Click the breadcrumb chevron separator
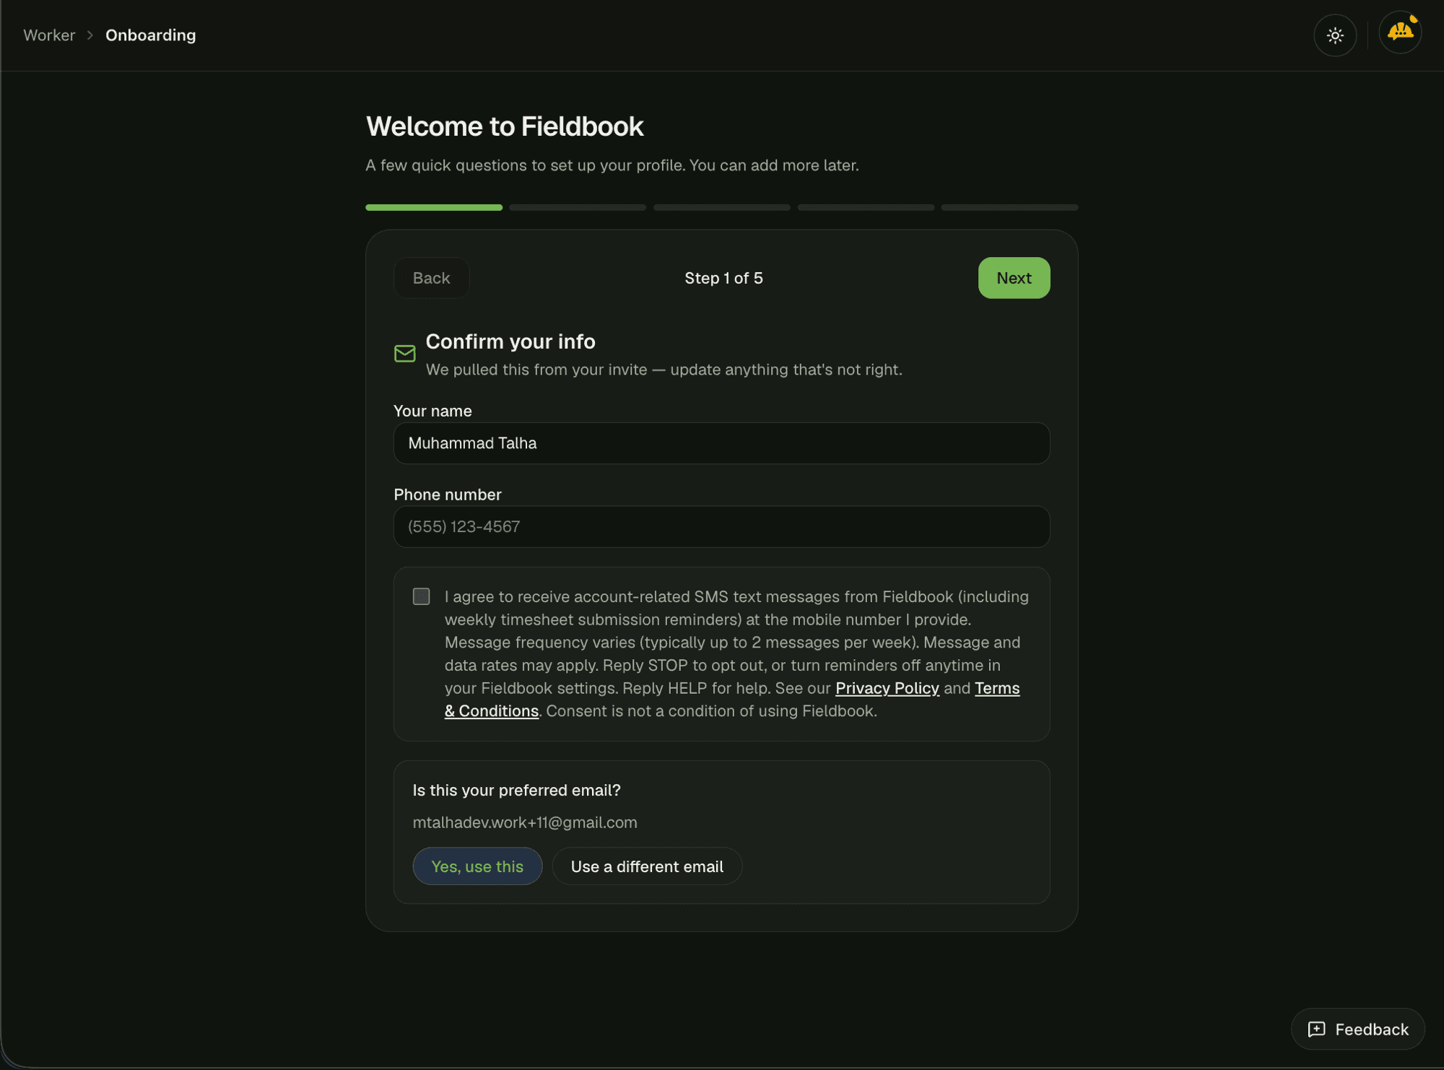This screenshot has width=1444, height=1070. click(90, 35)
